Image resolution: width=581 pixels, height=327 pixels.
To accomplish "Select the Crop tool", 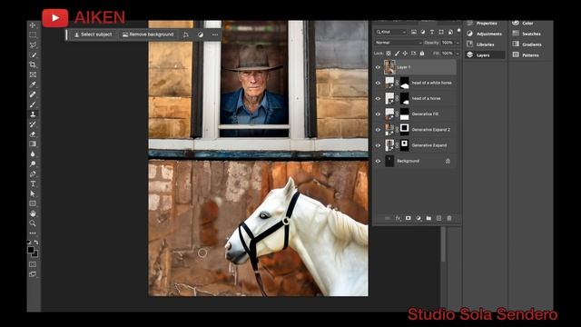I will [x=33, y=64].
